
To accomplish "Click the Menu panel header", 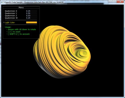I will click(21, 8).
